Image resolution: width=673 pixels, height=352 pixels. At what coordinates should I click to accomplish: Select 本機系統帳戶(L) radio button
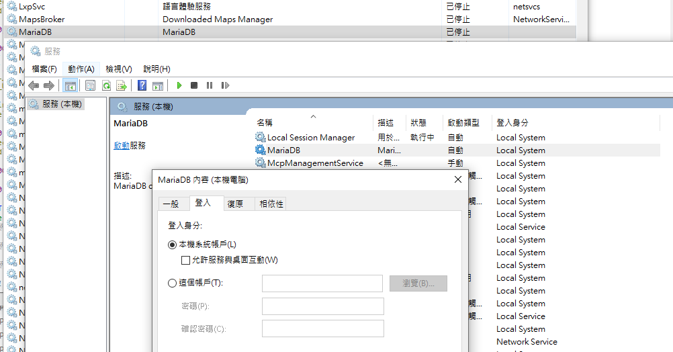click(x=172, y=245)
